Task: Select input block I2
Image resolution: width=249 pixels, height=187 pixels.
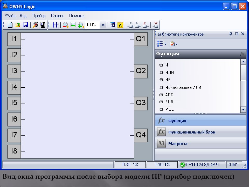Action: click(14, 55)
